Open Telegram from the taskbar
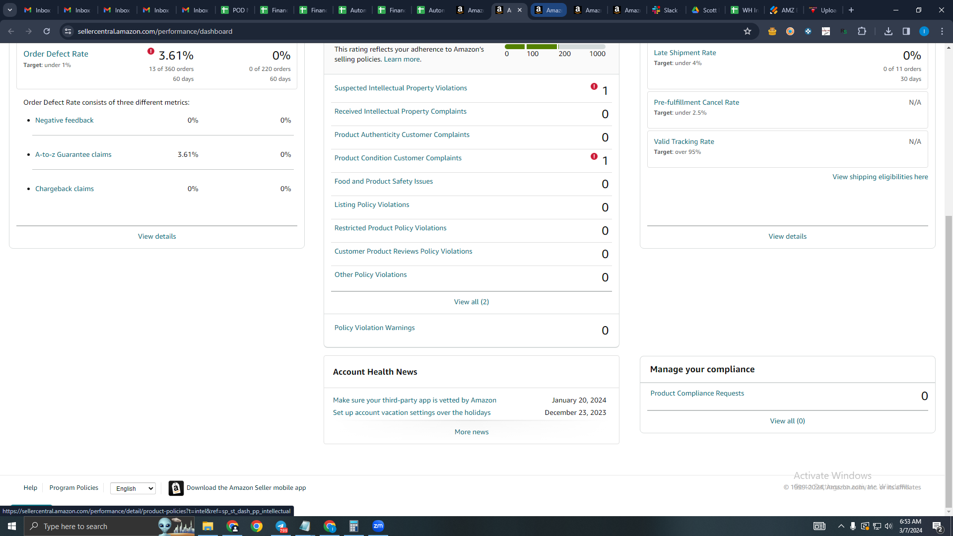This screenshot has width=953, height=536. click(x=281, y=526)
